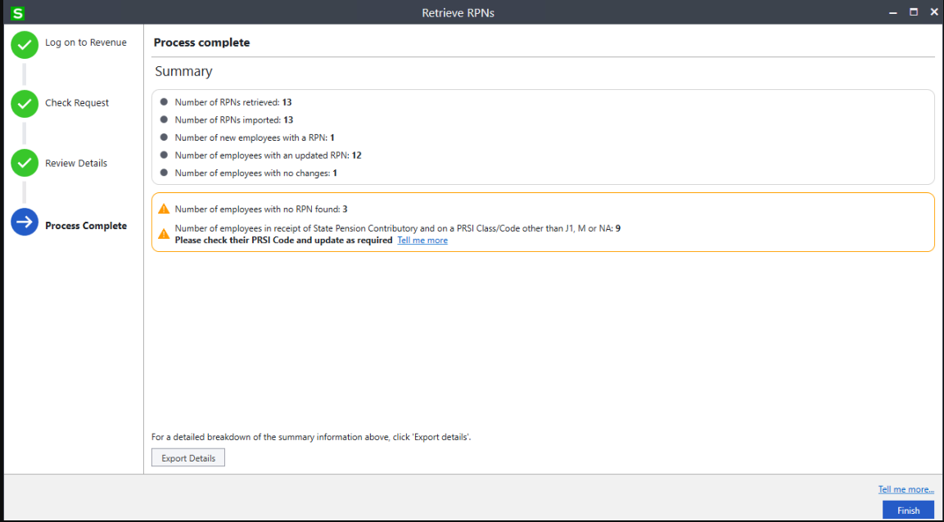This screenshot has width=944, height=522.
Task: Click warning triangle beside State Pension Contributory message
Action: [164, 234]
